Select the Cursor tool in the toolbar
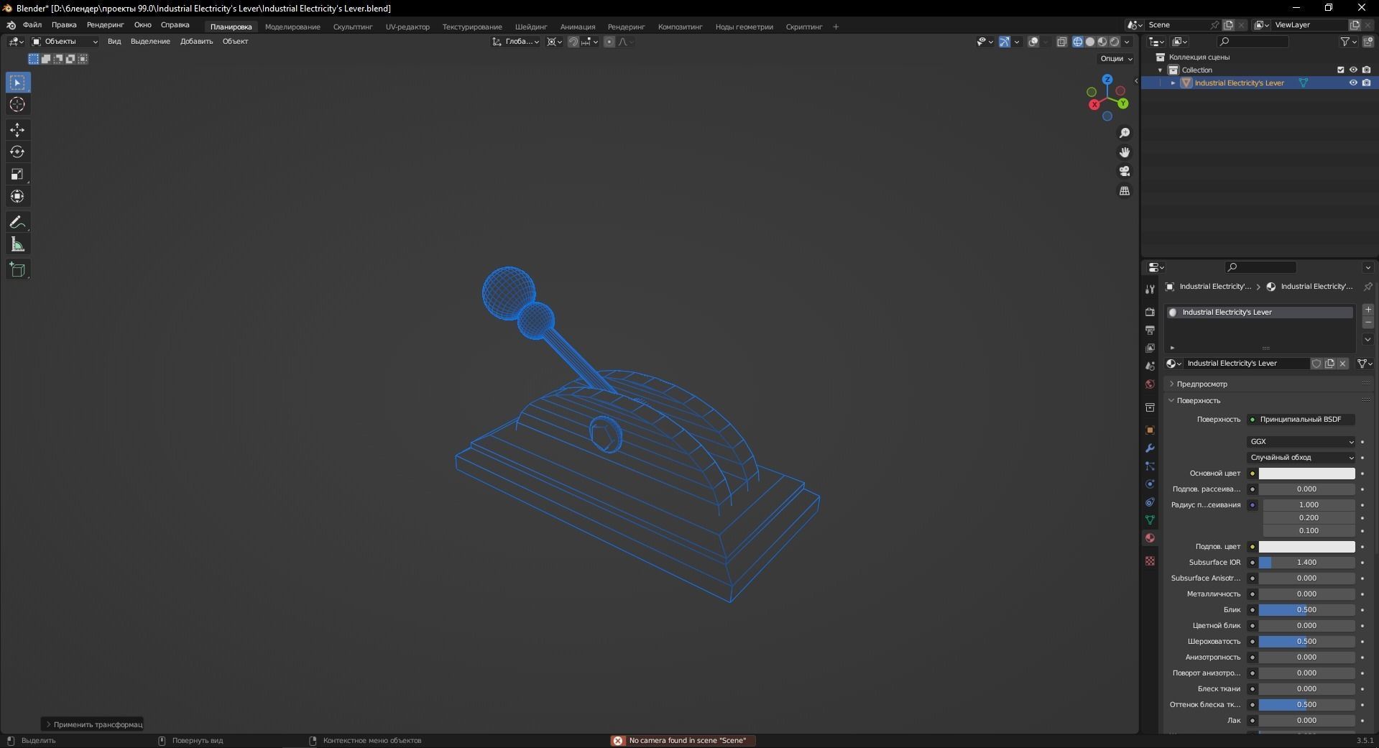 pos(17,105)
